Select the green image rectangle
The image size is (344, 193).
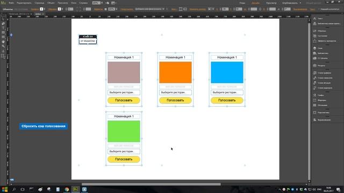tap(124, 131)
